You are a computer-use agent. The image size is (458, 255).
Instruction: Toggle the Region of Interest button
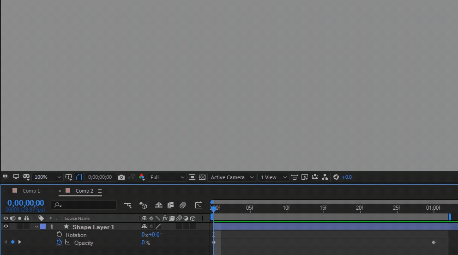[x=79, y=177]
